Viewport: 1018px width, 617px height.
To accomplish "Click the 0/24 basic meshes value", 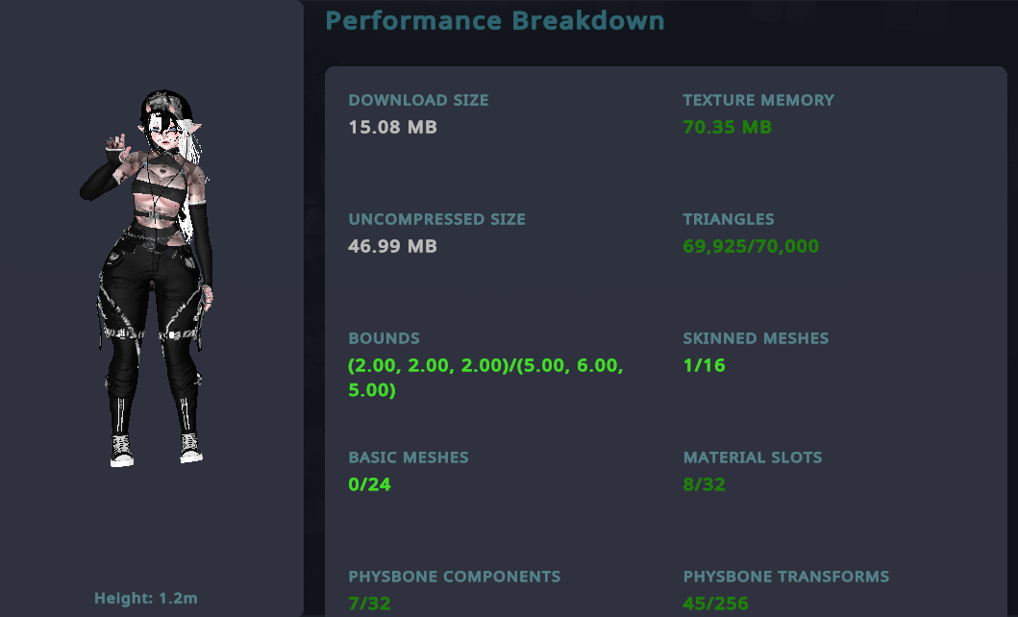I will [x=369, y=484].
